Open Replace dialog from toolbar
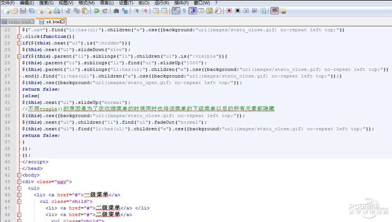The height and width of the screenshot is (222, 392). tap(125, 11)
